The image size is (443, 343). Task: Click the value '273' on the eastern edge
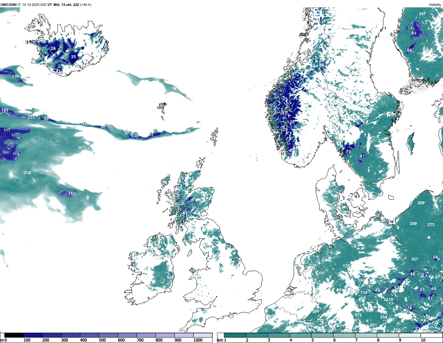431,225
